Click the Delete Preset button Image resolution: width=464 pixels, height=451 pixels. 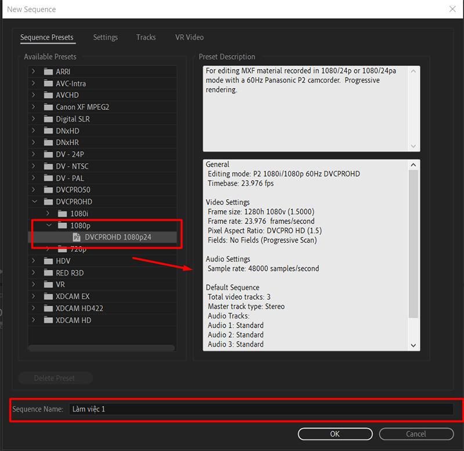click(55, 377)
